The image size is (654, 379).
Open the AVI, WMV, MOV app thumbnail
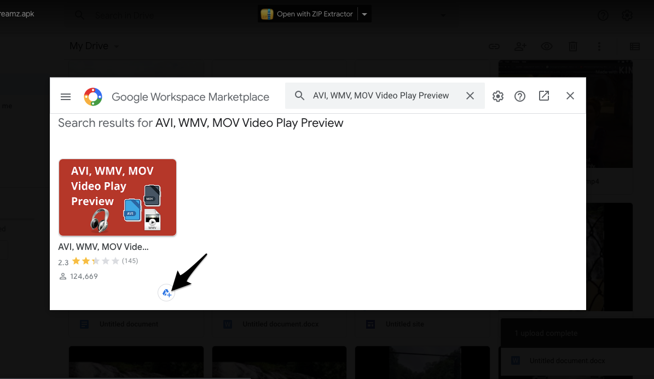tap(118, 197)
